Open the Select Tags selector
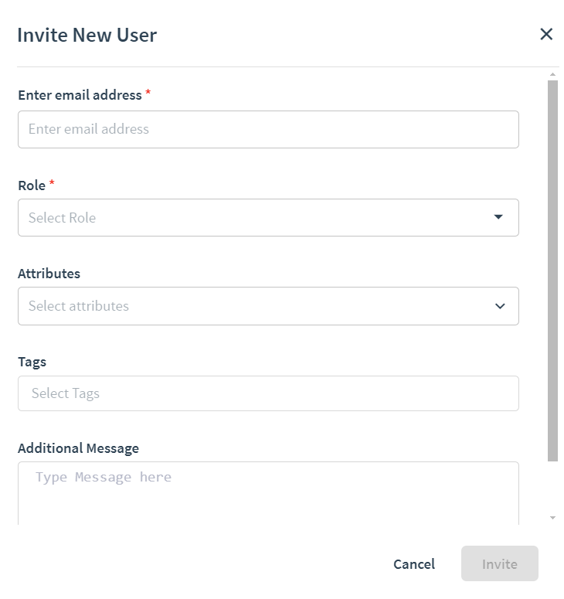This screenshot has width=564, height=599. [x=268, y=393]
